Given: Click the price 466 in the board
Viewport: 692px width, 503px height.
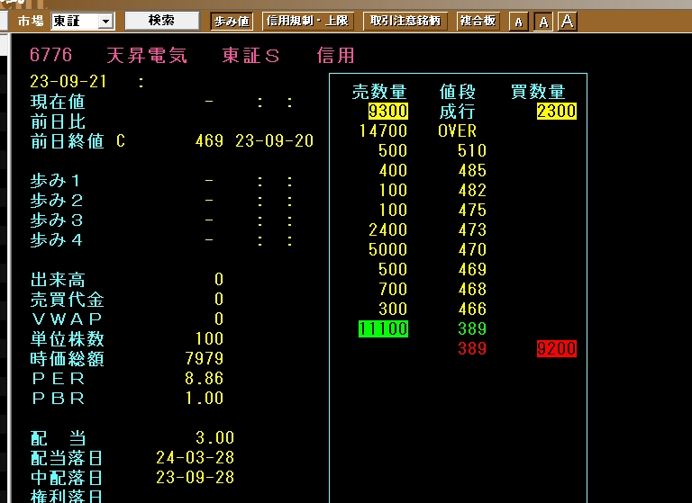Looking at the screenshot, I should coord(472,309).
